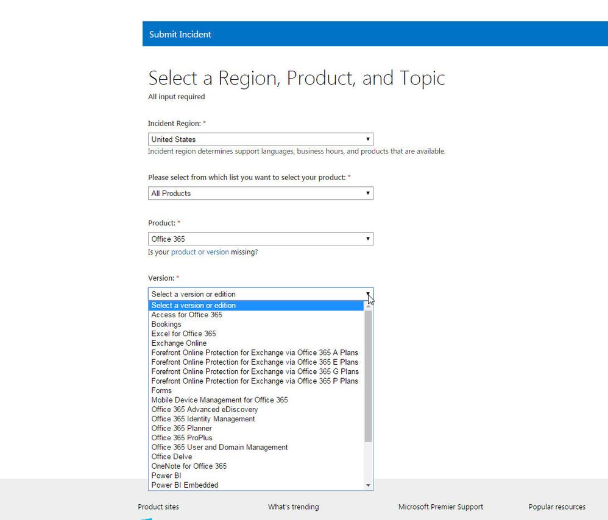Pick Office Delve option
The image size is (608, 520).
pos(256,457)
